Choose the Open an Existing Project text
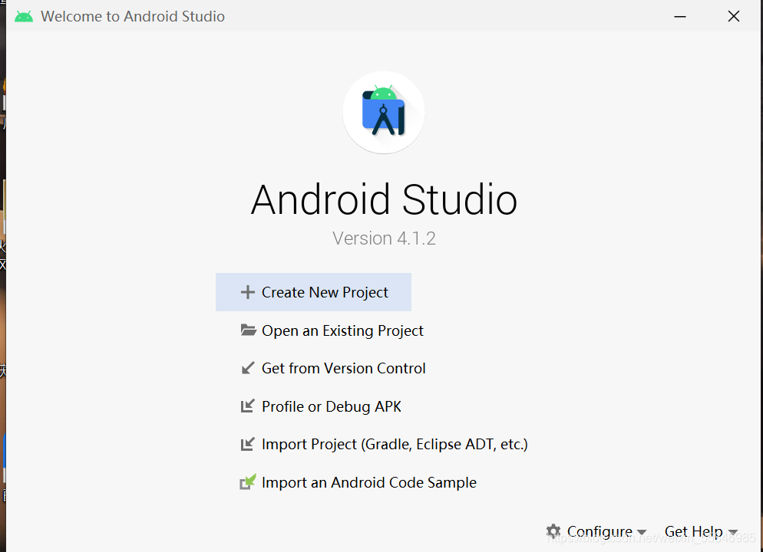Screen dimensions: 763x552 [342, 331]
